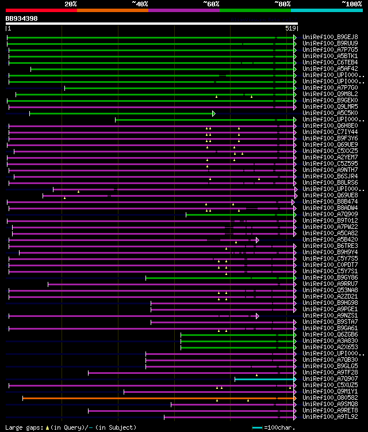Image resolution: width=368 pixels, height=432 pixels.
Task: Open hit UniRef100_A5BTK1
Action: (x=330, y=56)
